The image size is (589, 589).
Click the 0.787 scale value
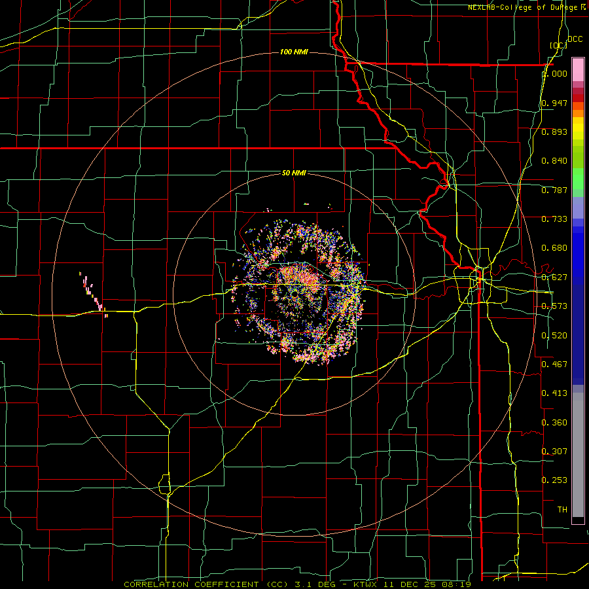click(554, 190)
